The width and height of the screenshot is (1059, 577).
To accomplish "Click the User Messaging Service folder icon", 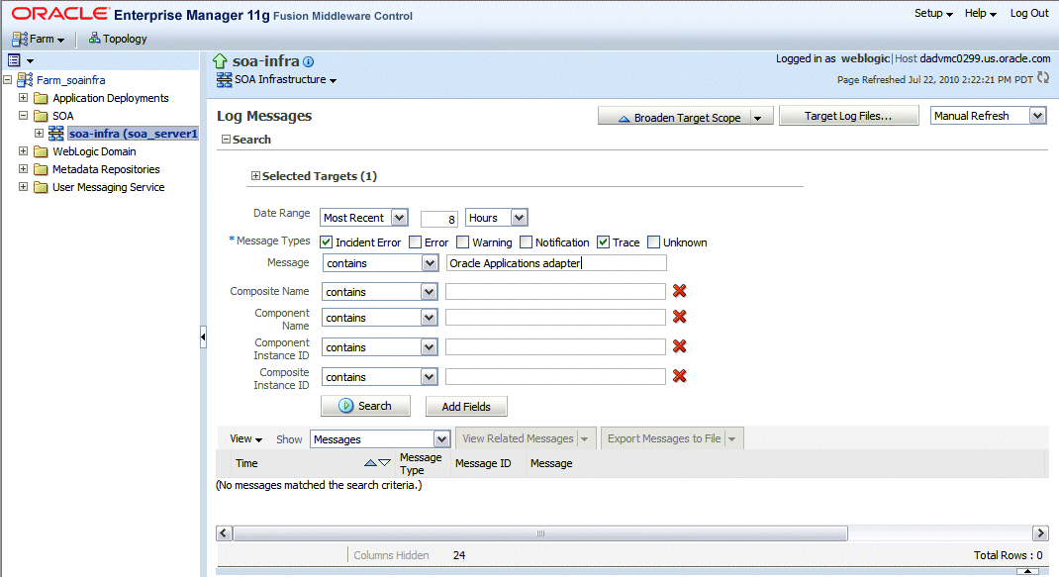I will click(41, 187).
